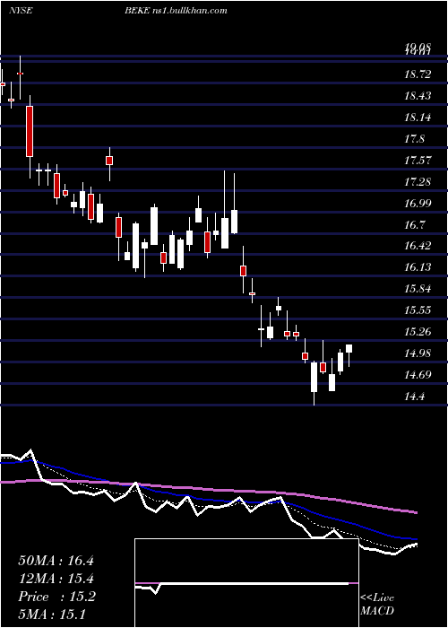The image size is (448, 628).
Task: Click the 16.99 price axis label
Action: click(418, 204)
